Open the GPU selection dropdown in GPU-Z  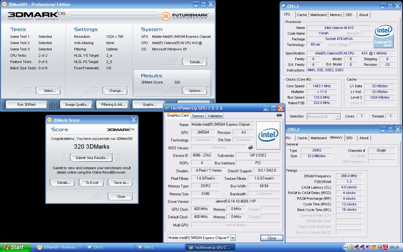(233, 238)
